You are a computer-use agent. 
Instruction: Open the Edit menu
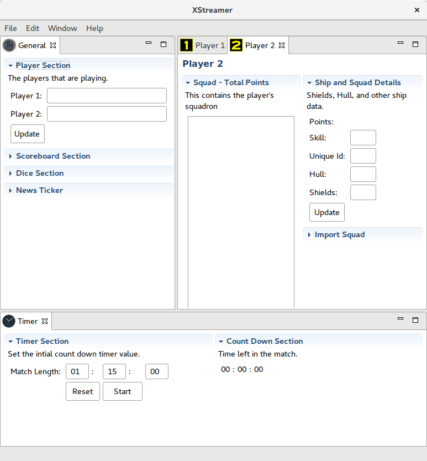pyautogui.click(x=33, y=28)
